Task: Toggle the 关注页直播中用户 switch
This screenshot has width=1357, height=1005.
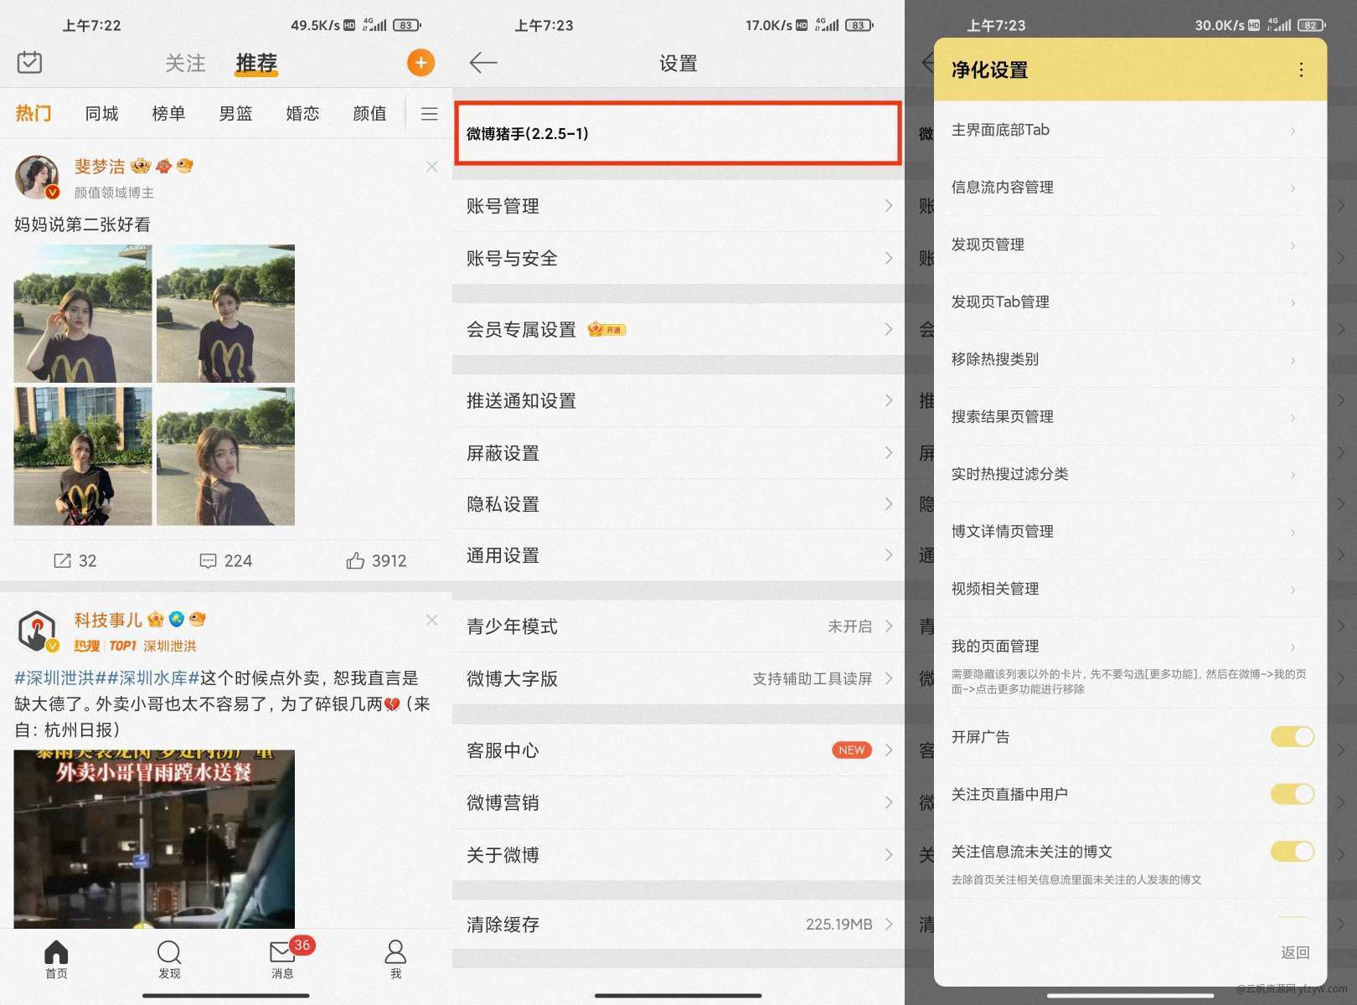Action: 1293,794
